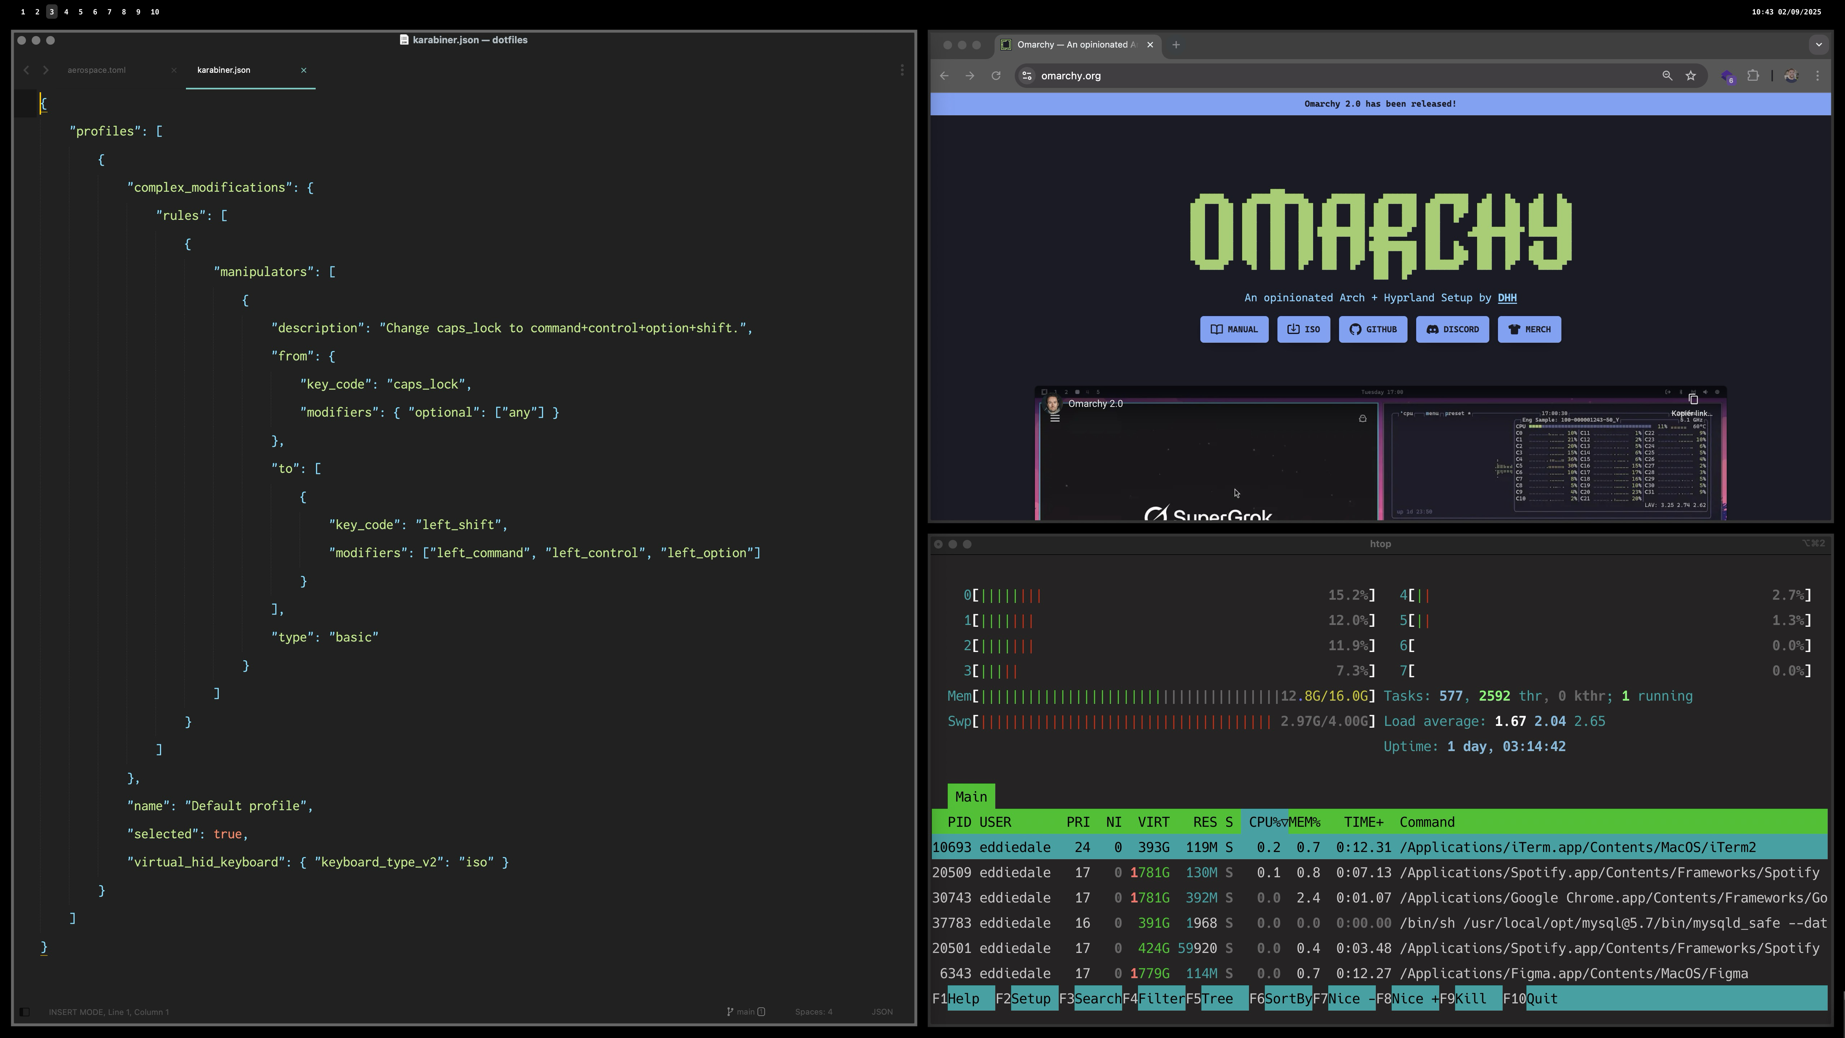This screenshot has width=1845, height=1038.
Task: Click the clock in the top bar
Action: 1786,12
